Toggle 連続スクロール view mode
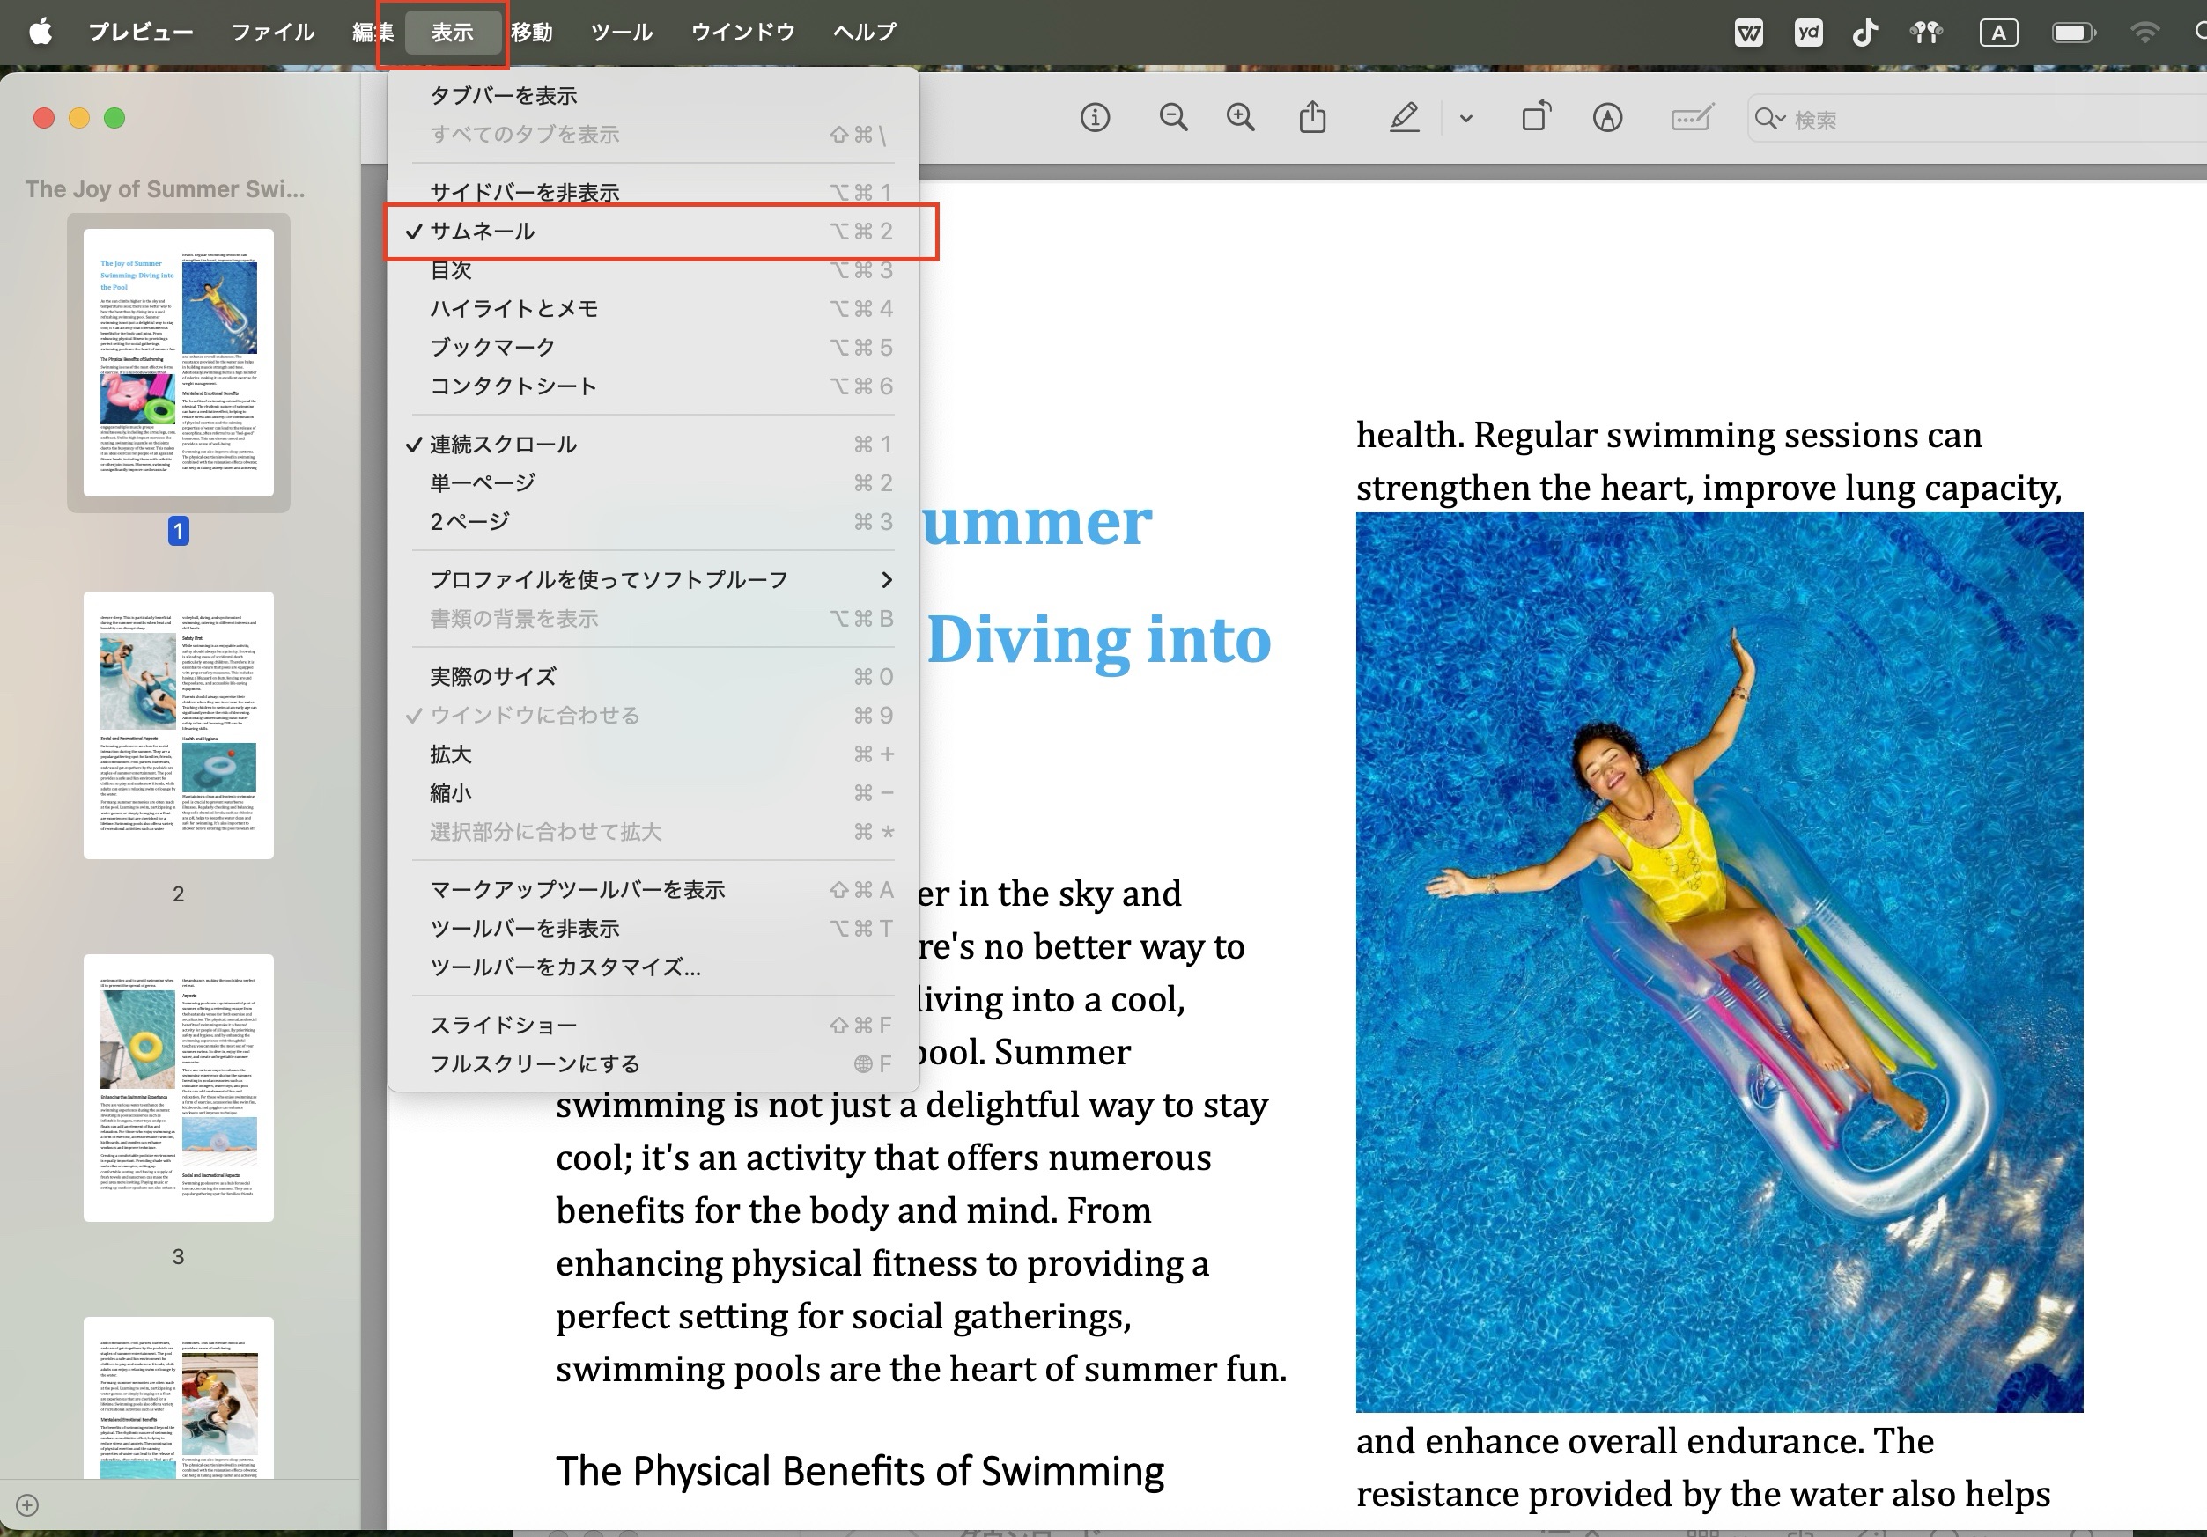Image resolution: width=2207 pixels, height=1537 pixels. [x=504, y=444]
